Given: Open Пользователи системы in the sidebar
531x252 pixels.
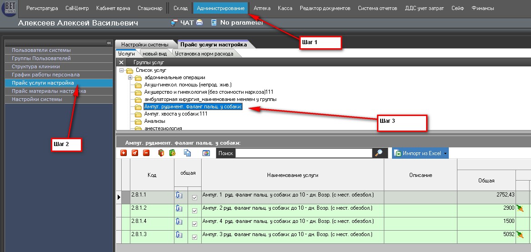Looking at the screenshot, I should click(x=41, y=50).
